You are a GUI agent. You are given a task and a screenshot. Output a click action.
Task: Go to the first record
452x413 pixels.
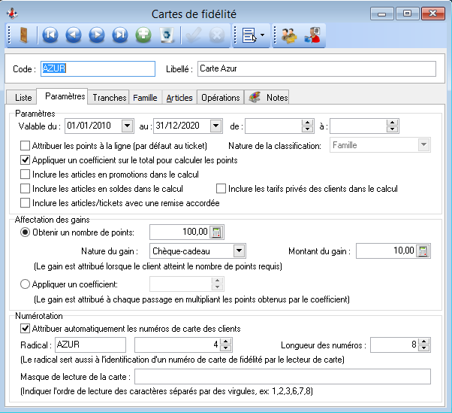pos(50,35)
